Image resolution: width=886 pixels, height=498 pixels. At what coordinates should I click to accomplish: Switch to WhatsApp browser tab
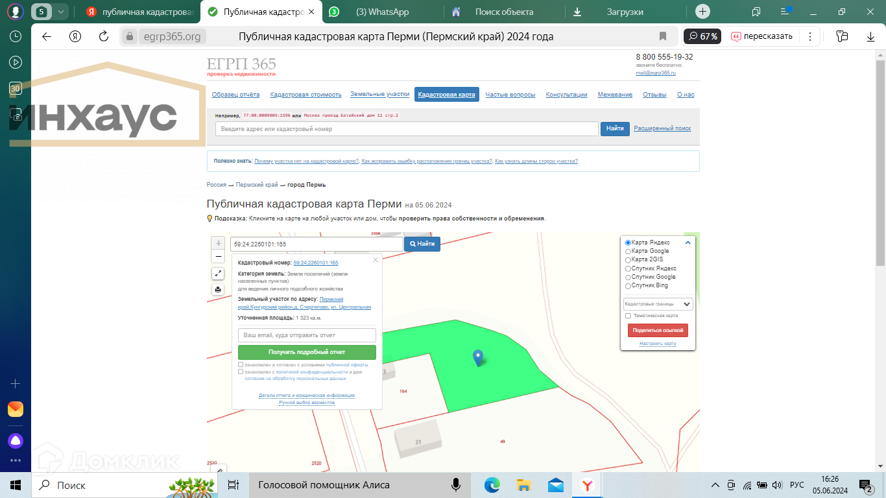tap(382, 12)
